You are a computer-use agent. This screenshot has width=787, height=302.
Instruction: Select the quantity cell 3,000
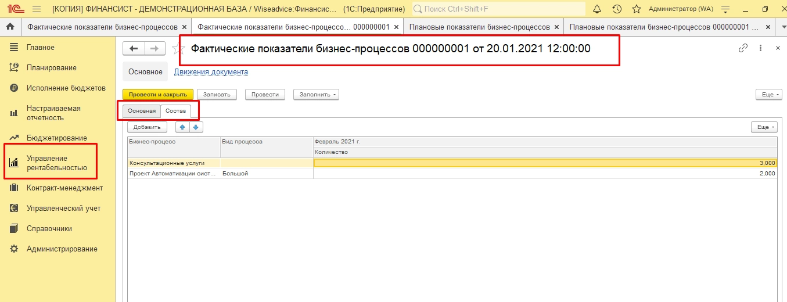coord(545,163)
